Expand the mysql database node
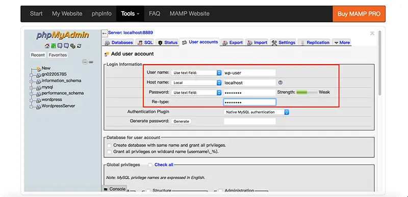 [x=31, y=88]
